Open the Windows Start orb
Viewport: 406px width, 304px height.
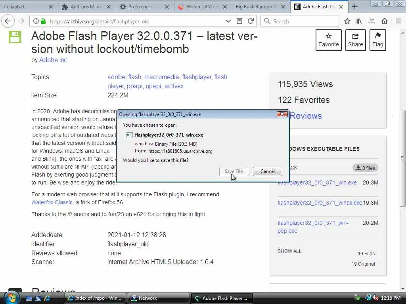tap(11, 298)
